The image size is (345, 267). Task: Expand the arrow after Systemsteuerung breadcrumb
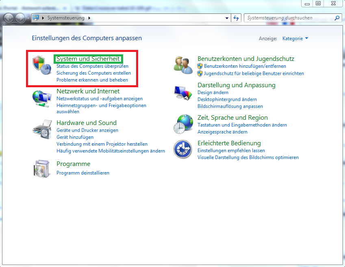(89, 18)
